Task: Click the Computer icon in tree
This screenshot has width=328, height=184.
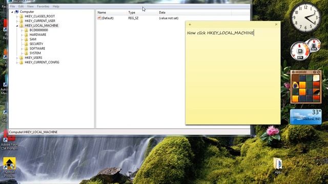Action: click(x=16, y=12)
